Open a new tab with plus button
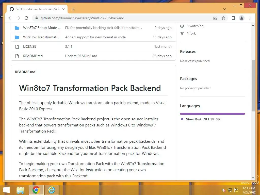Screen dimensions: 260x195 click(x=73, y=9)
